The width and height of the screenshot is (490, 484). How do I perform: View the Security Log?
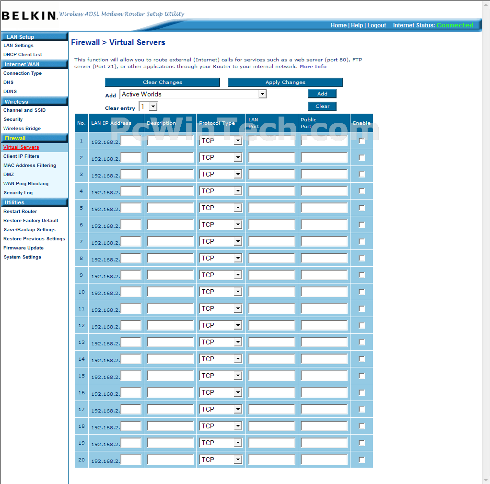click(x=18, y=193)
